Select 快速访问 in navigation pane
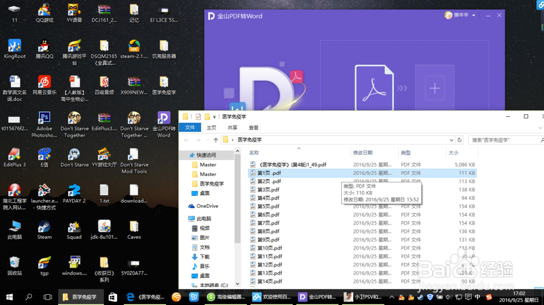 point(207,155)
